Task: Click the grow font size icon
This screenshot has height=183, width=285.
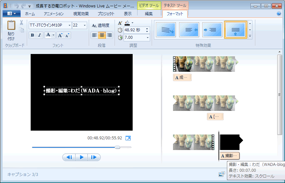Action: [x=60, y=35]
